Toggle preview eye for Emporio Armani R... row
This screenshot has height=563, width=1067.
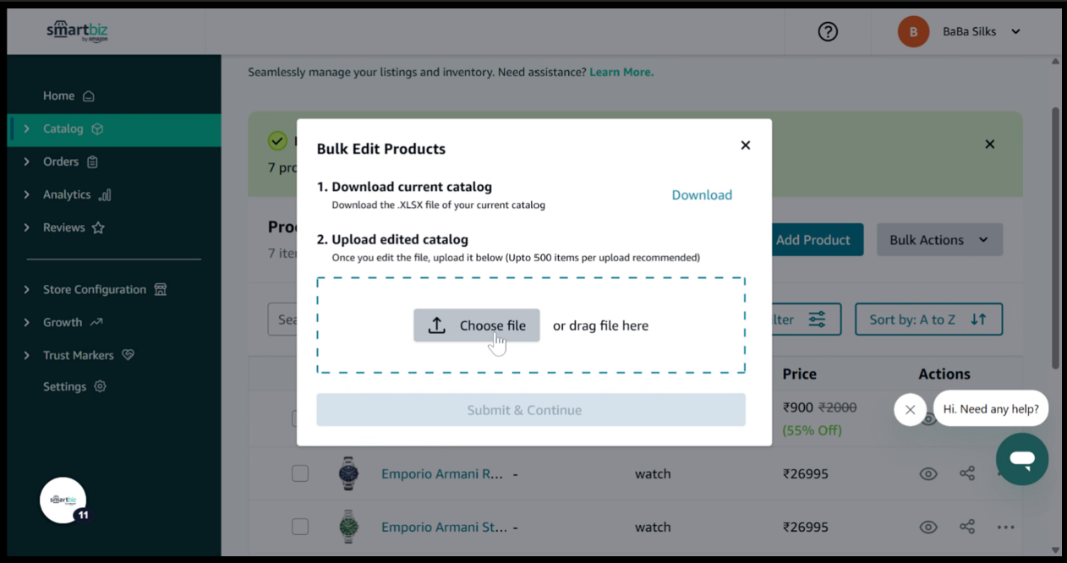pyautogui.click(x=927, y=473)
